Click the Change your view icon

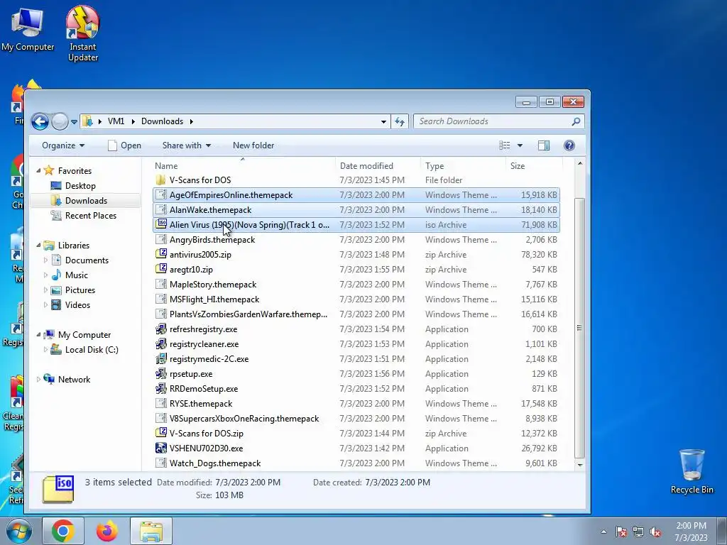pos(505,145)
